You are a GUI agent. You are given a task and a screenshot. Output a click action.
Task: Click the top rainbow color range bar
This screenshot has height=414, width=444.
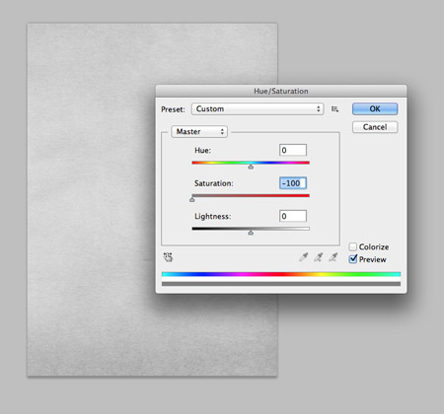click(x=281, y=274)
